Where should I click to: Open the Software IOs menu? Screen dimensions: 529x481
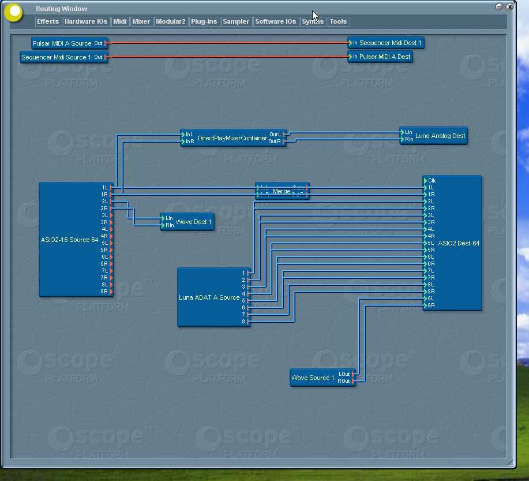click(275, 21)
